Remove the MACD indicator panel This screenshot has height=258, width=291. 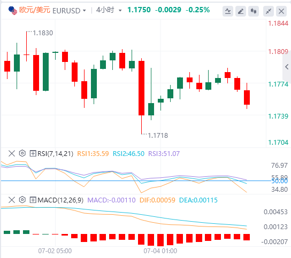click(x=12, y=200)
